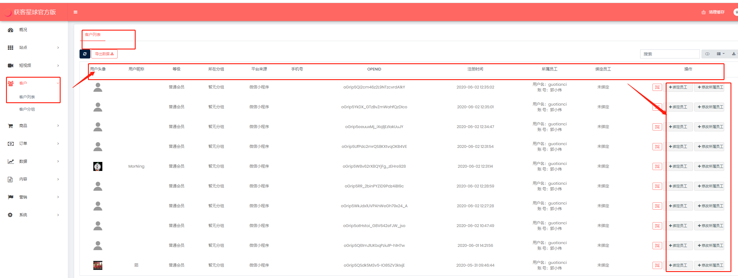This screenshot has width=738, height=278.
Task: Expand the 数据 submenu chevron
Action: 58,161
